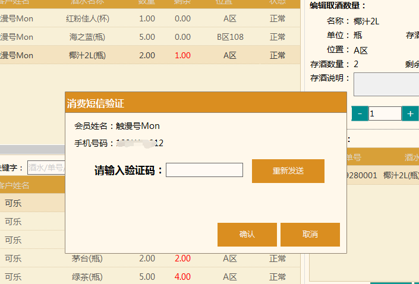Focus the 酒水/单号 keyword search field
Viewport: 419px width, 284px height.
46,168
